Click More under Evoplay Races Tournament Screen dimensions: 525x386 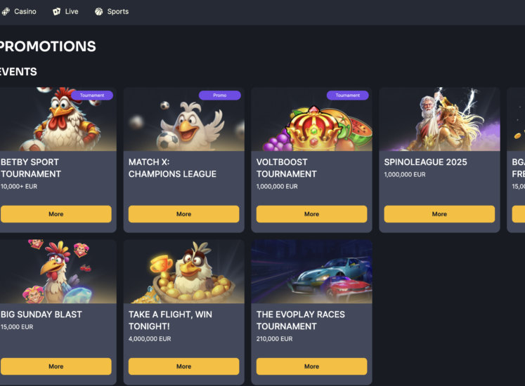tap(312, 366)
